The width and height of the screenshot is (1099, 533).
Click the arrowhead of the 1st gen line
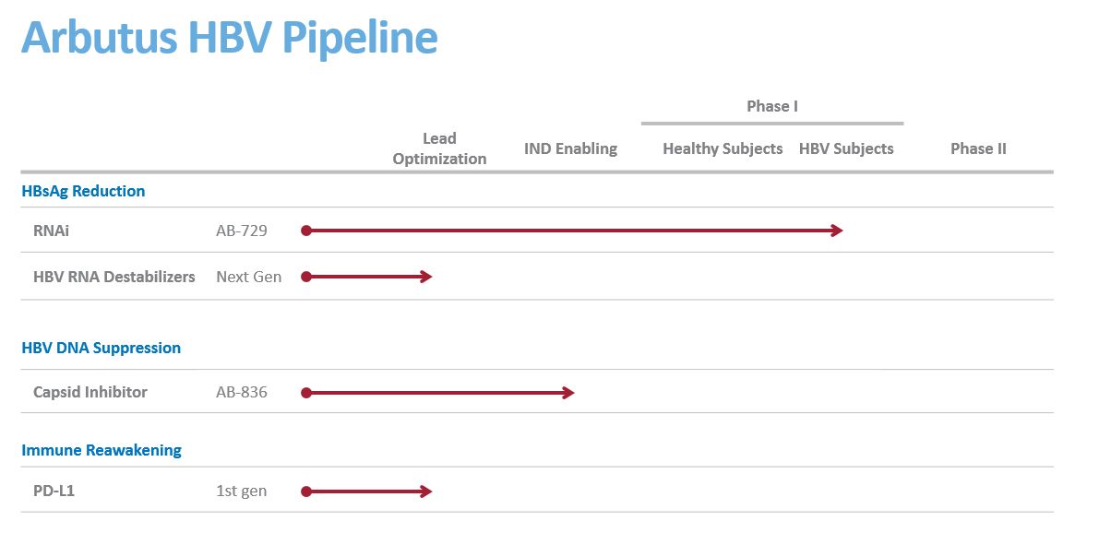pos(426,492)
